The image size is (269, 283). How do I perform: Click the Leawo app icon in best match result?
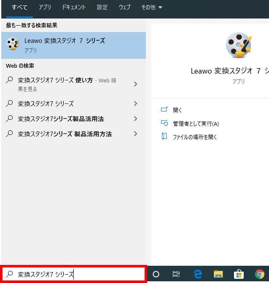(x=13, y=45)
